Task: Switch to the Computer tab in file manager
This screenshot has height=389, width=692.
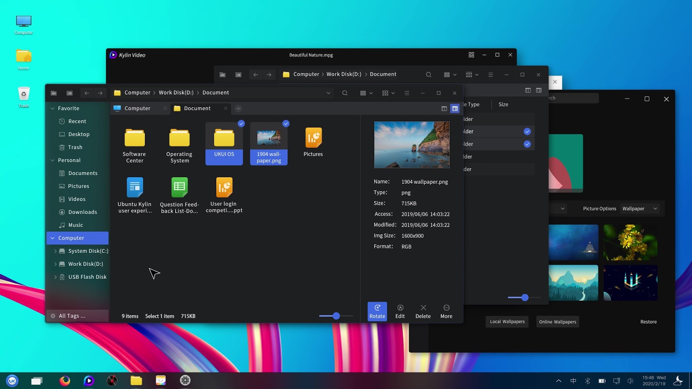Action: (137, 108)
